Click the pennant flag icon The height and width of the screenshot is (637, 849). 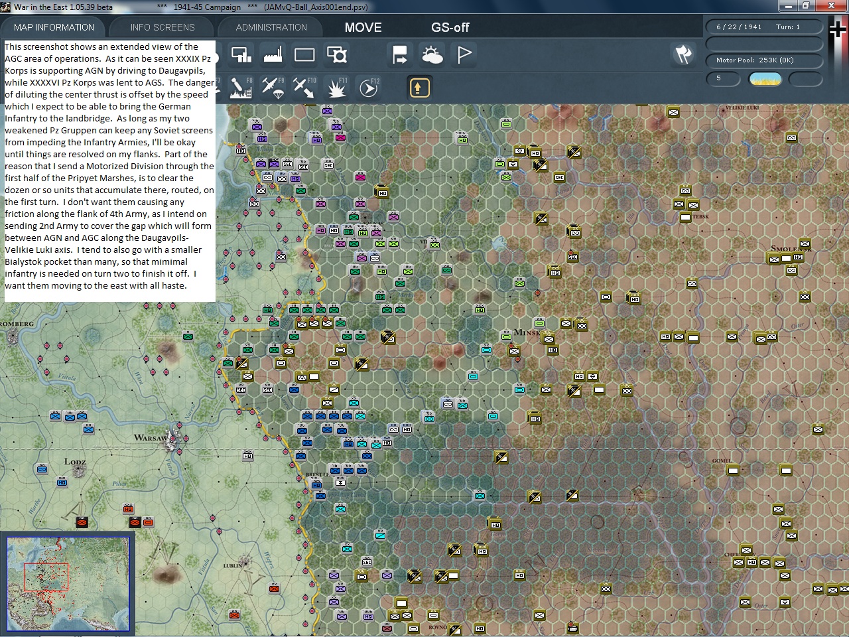[x=464, y=54]
